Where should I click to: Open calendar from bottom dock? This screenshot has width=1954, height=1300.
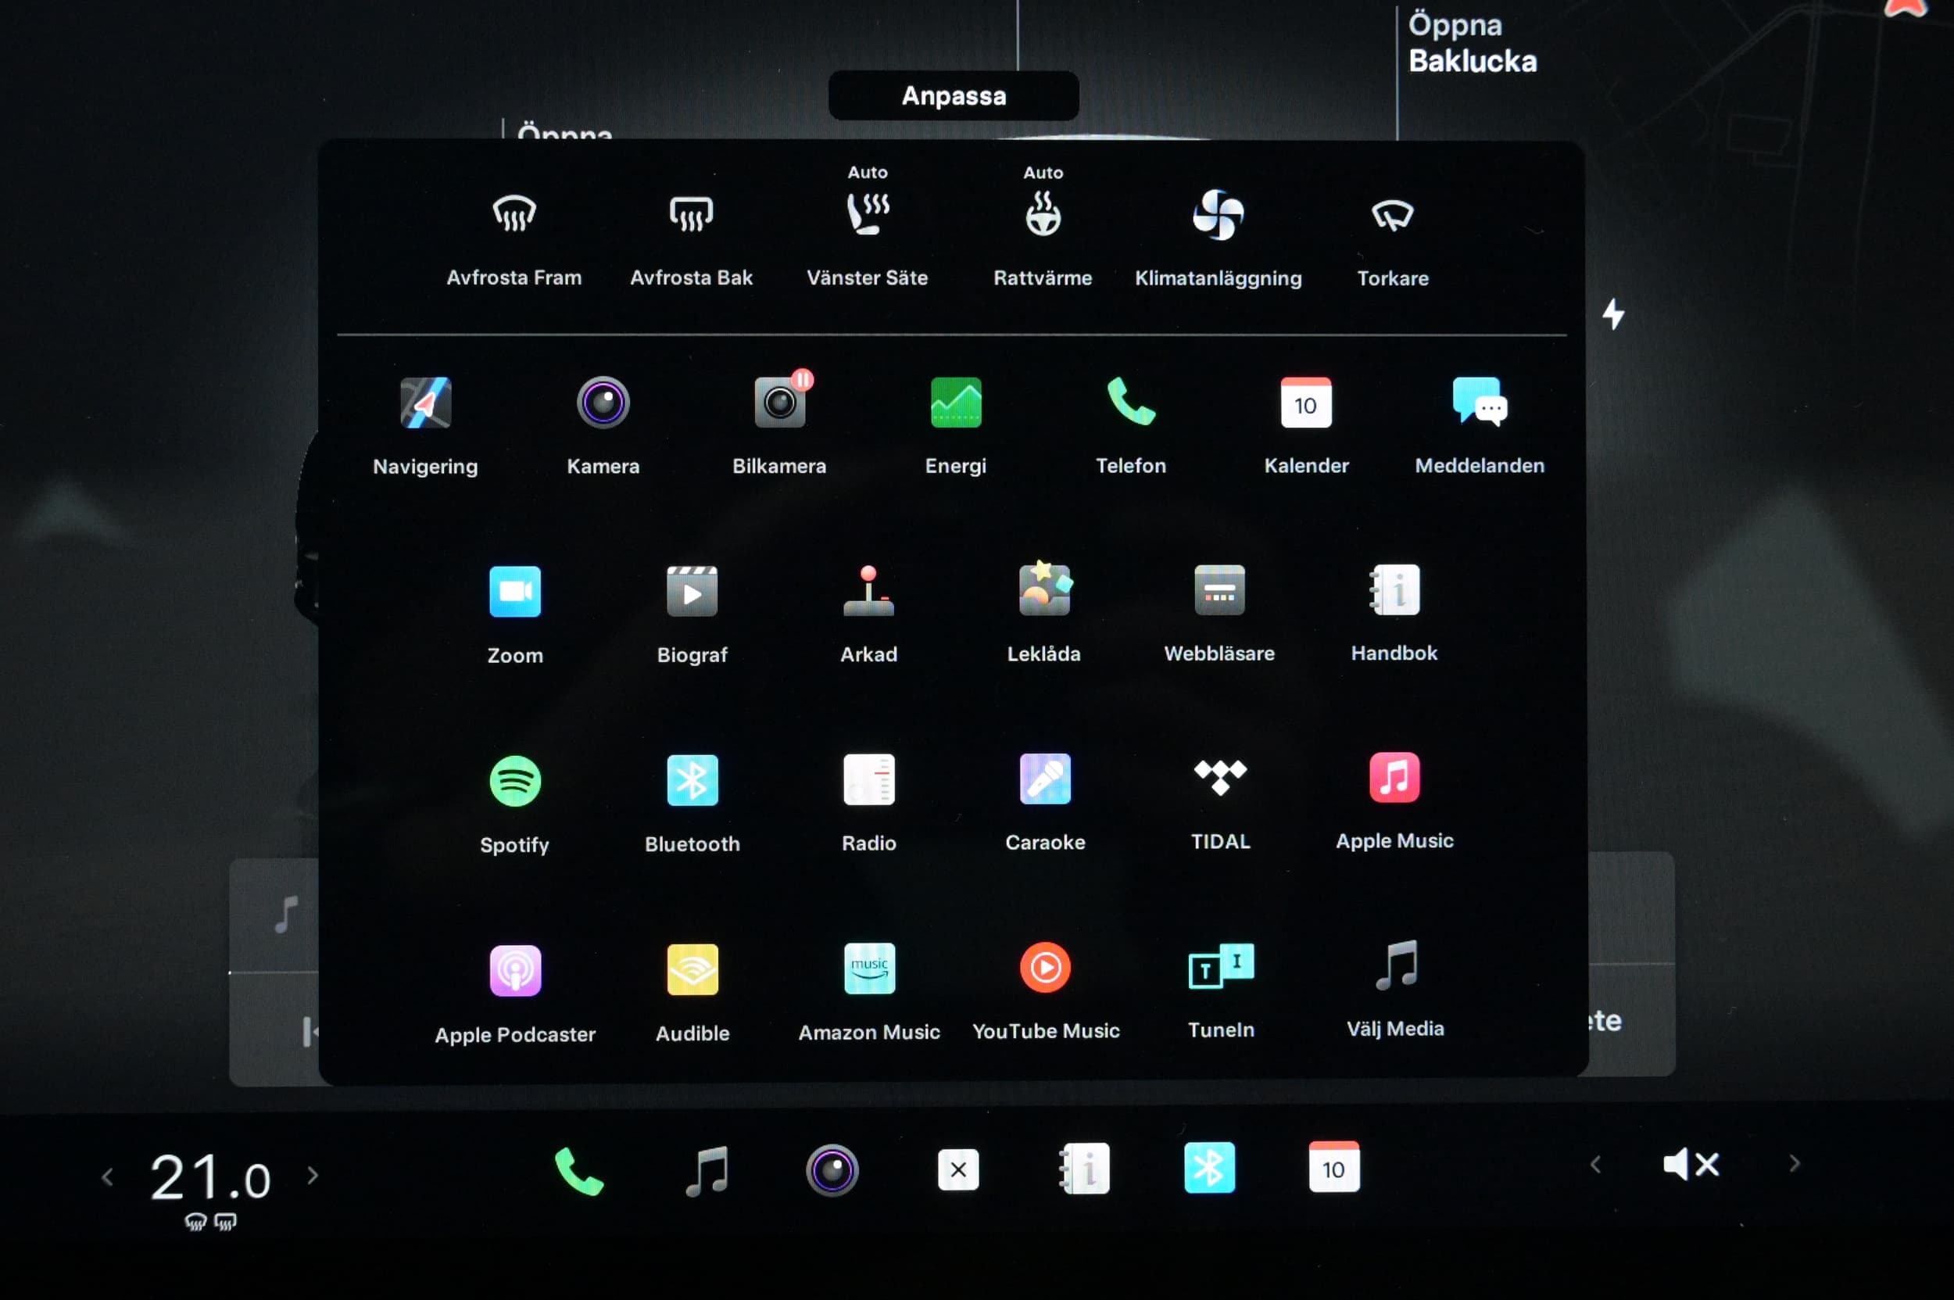1333,1167
